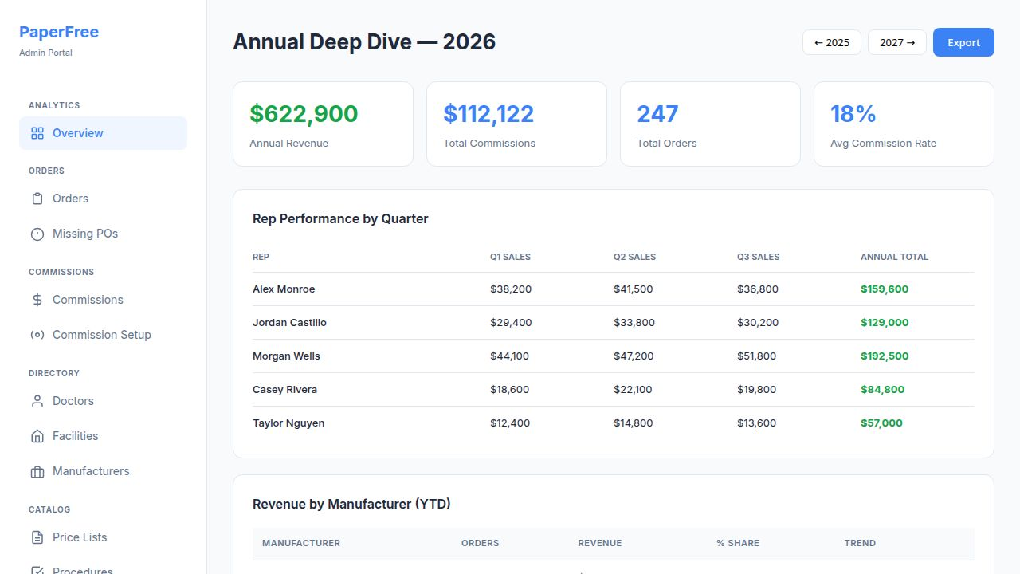Select the Commission Setup target icon
The width and height of the screenshot is (1020, 574).
[37, 334]
